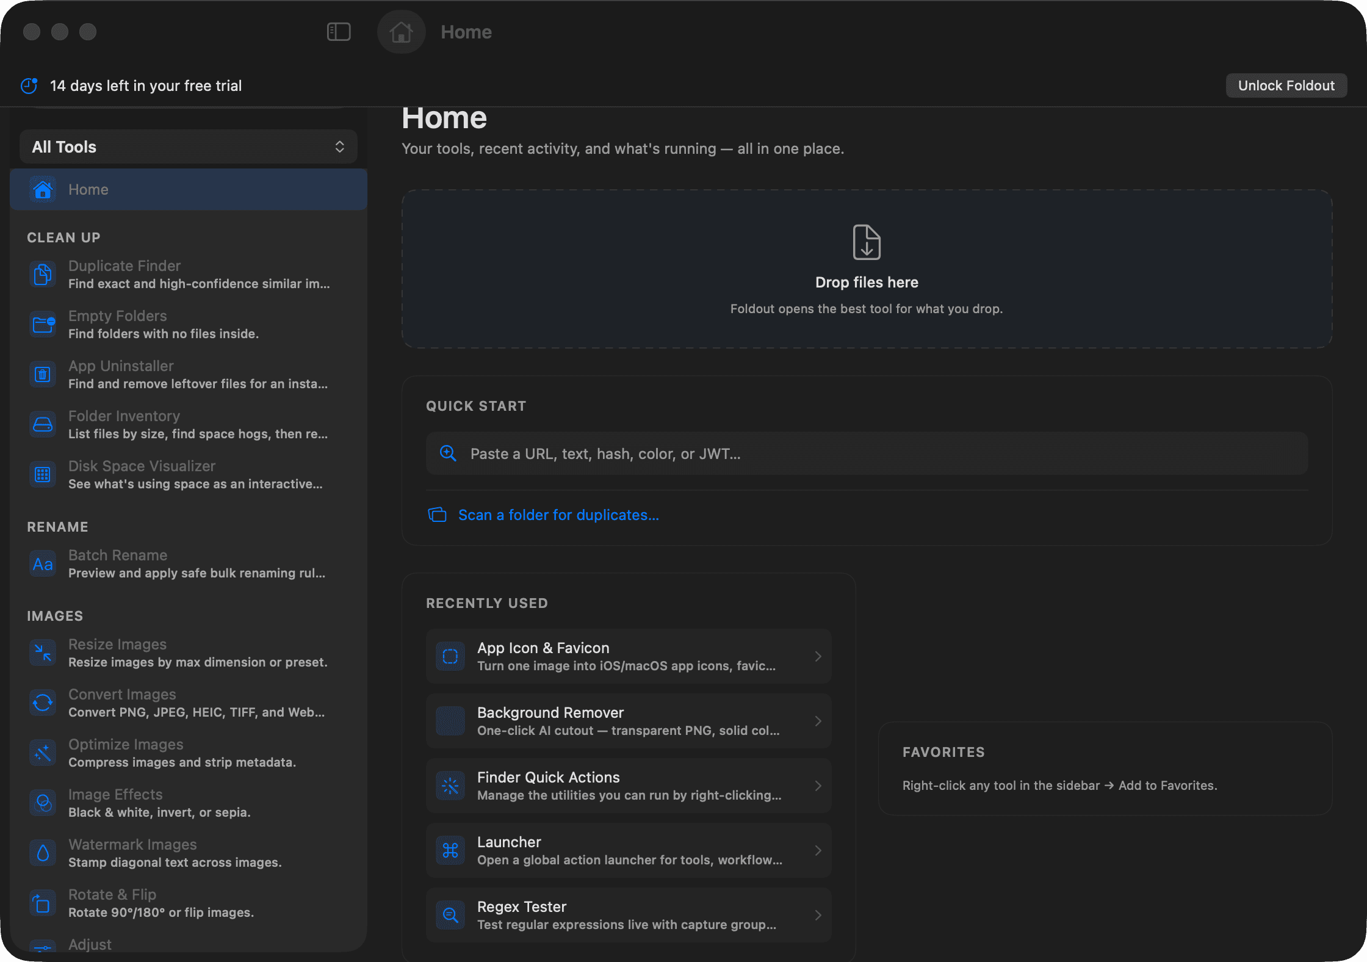Click chevron on Finder Quick Actions row

(818, 786)
